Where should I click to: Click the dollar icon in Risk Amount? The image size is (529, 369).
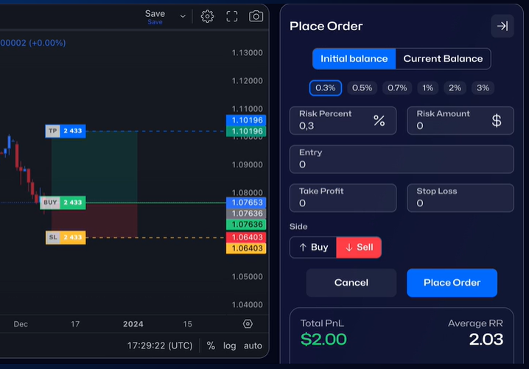(x=497, y=121)
